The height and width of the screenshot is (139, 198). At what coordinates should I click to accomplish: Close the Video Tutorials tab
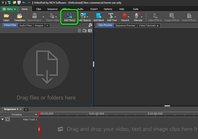click(158, 26)
